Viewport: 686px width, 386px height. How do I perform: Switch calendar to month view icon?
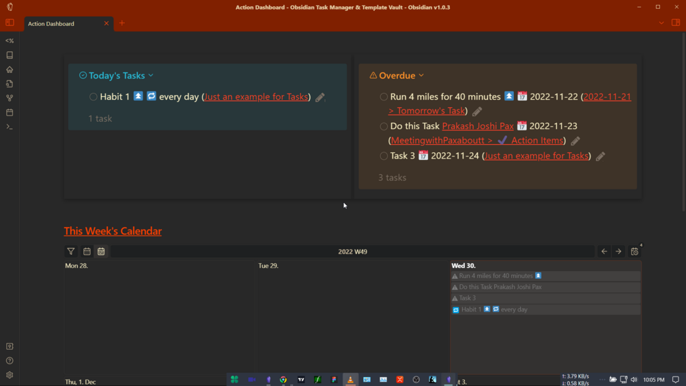point(87,251)
